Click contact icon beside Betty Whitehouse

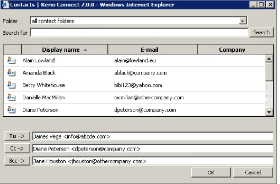pyautogui.click(x=11, y=85)
